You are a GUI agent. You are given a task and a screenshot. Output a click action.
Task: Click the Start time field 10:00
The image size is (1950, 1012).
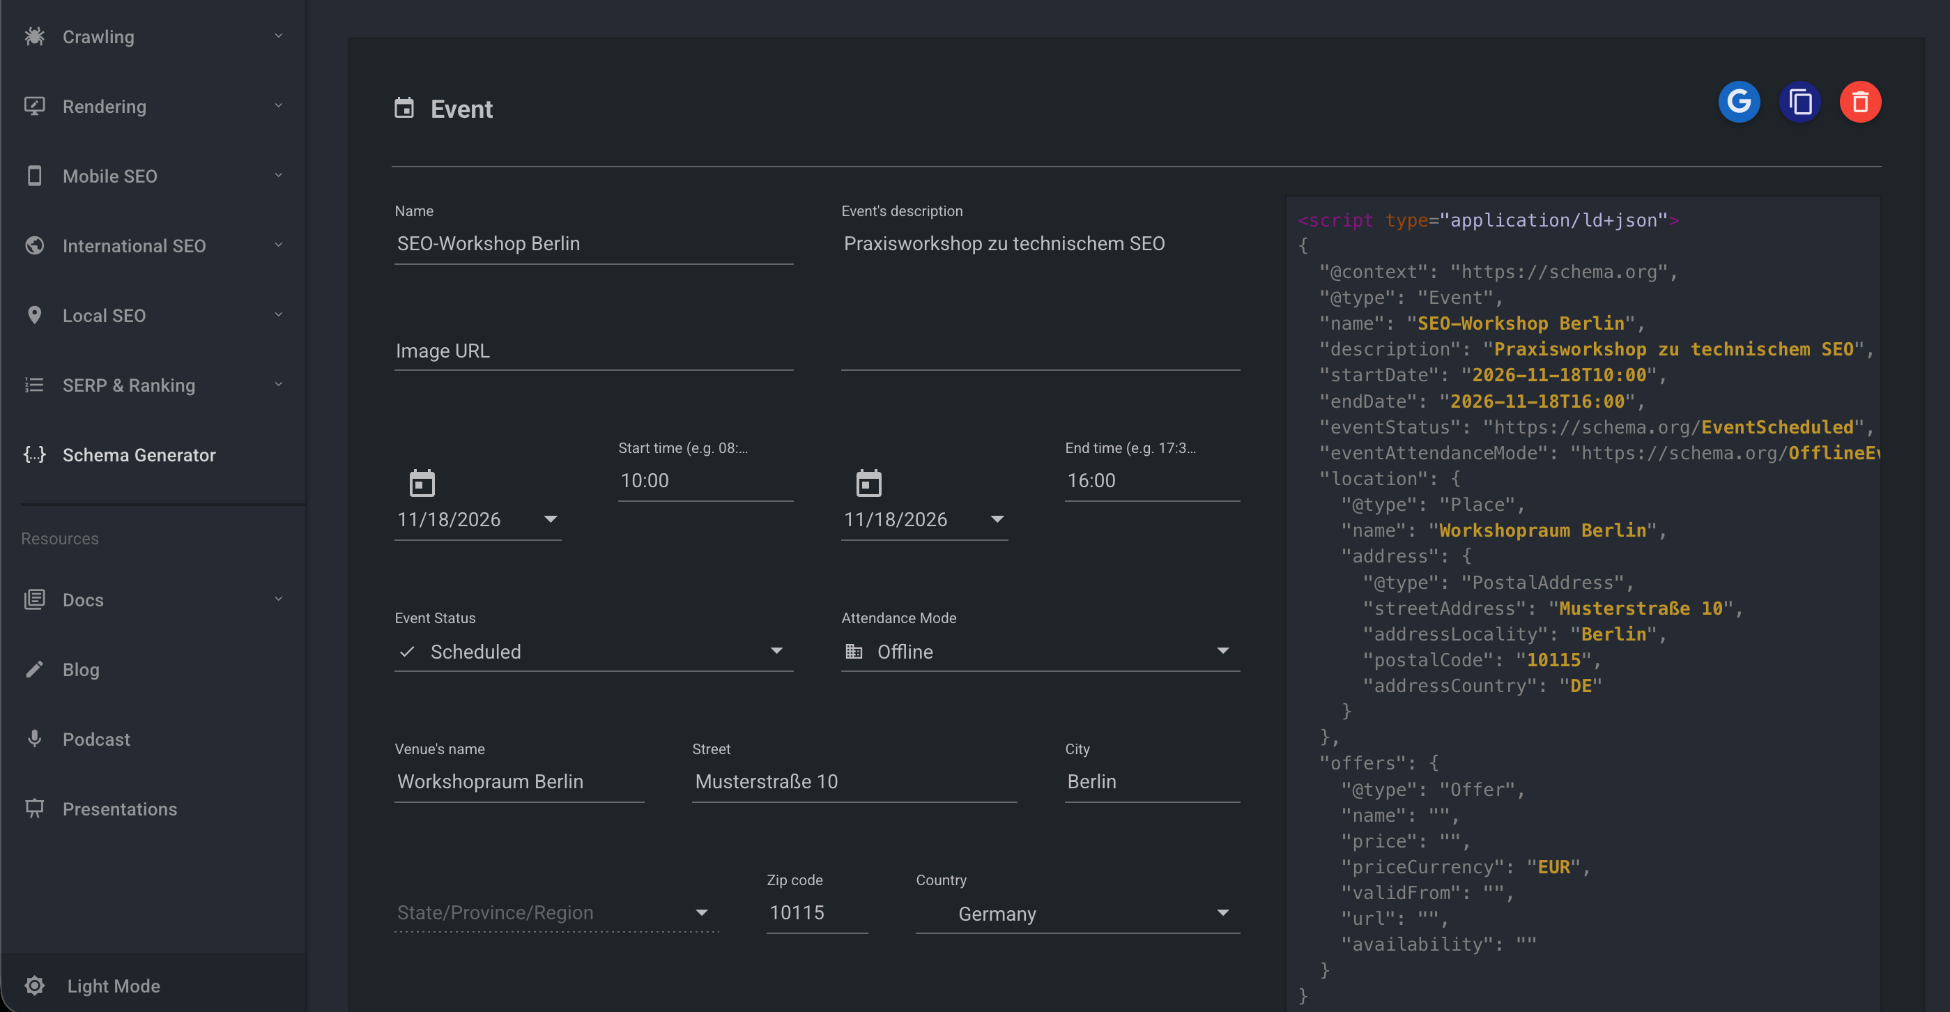pos(705,481)
